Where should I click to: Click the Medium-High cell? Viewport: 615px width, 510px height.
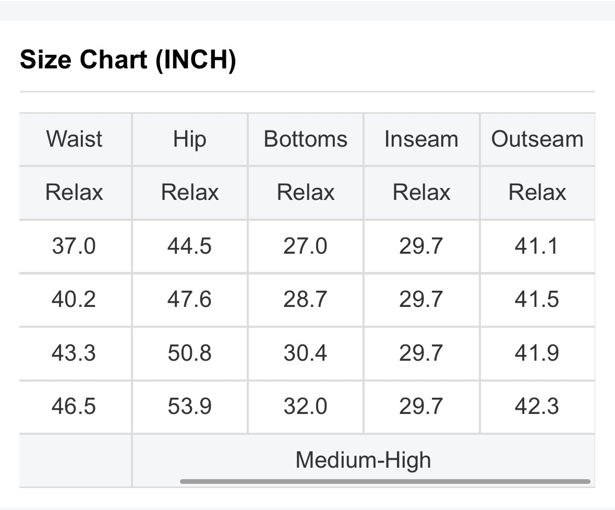pos(364,460)
